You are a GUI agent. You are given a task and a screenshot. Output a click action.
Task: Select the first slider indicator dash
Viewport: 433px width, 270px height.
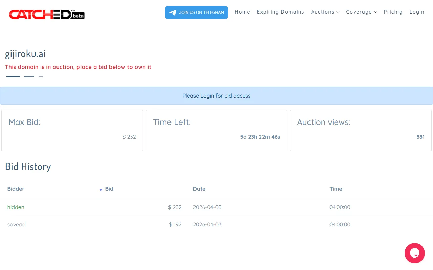(x=13, y=77)
